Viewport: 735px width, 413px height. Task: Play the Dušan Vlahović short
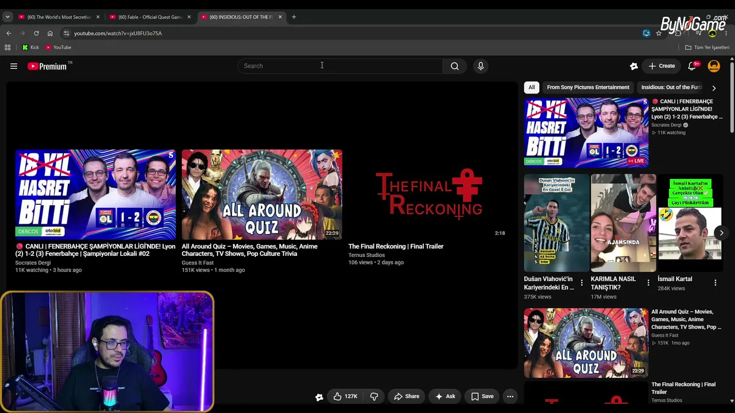pos(557,223)
